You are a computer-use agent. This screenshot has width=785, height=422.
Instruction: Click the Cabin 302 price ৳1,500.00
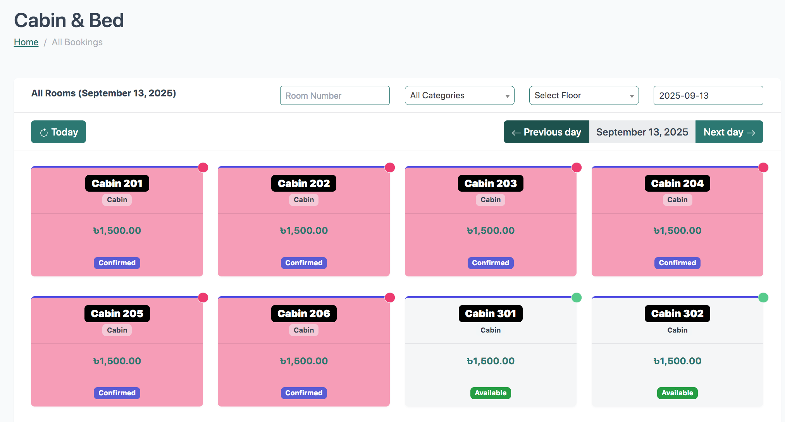[677, 361]
